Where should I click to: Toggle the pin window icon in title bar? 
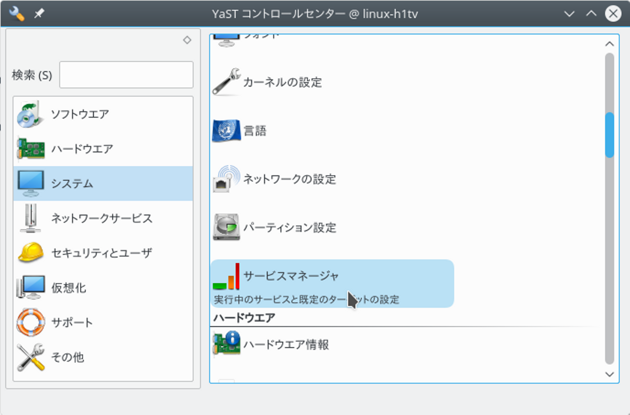click(39, 14)
